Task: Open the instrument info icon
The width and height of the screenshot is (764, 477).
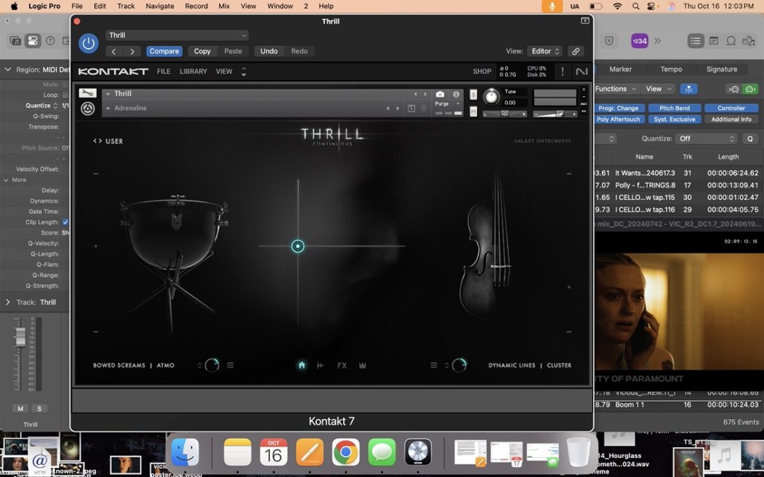Action: (x=456, y=94)
